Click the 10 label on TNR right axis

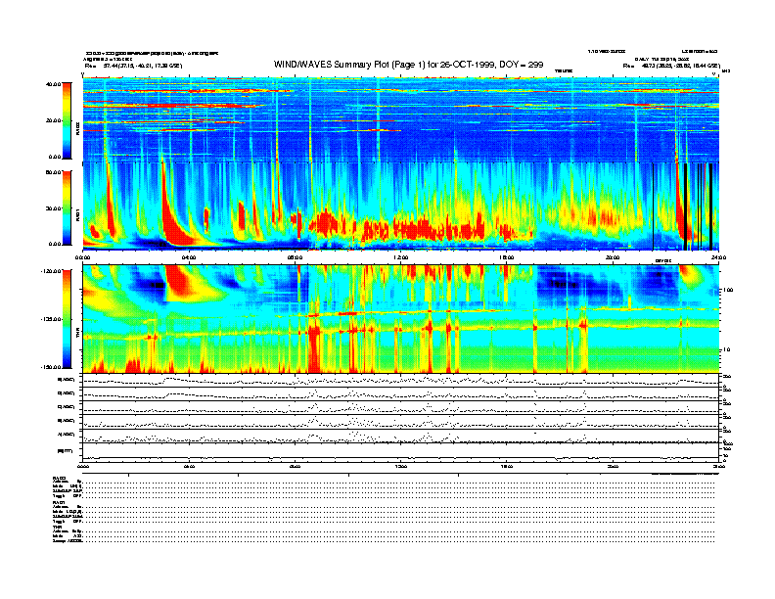pos(728,349)
